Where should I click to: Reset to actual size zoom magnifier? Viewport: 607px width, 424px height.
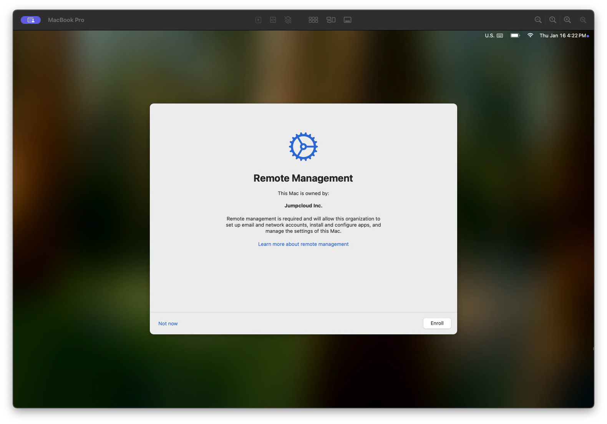tap(552, 20)
